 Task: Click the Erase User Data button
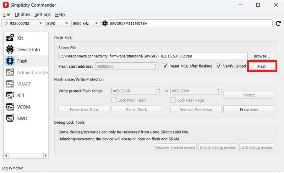tap(84, 110)
